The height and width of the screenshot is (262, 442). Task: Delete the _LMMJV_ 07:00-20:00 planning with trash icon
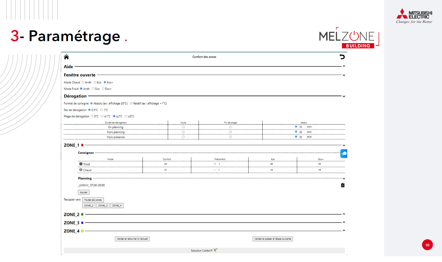click(x=343, y=185)
